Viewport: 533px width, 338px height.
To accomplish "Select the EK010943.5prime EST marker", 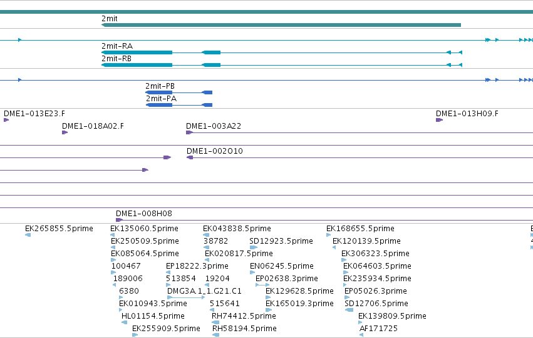I will (x=121, y=311).
